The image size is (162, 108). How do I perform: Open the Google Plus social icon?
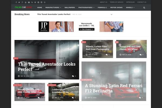(22, 2)
